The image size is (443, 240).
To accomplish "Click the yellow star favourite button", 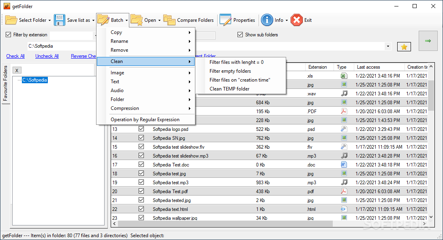I will [x=404, y=47].
